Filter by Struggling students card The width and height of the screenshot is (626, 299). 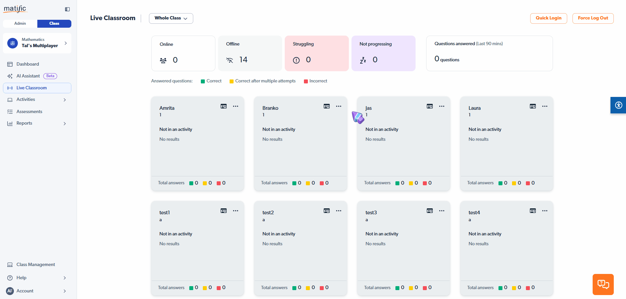tap(316, 53)
